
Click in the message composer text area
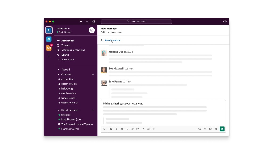click(x=163, y=113)
